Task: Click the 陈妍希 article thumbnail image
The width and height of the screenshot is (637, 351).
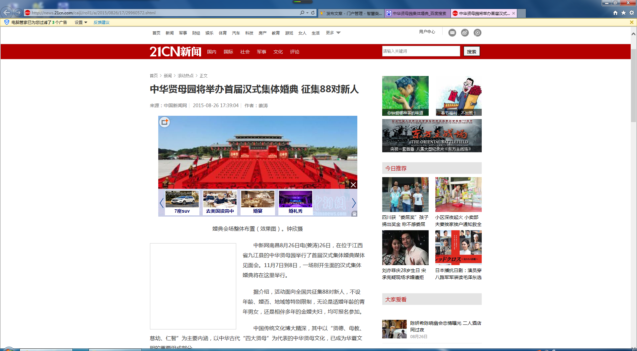Action: click(394, 329)
